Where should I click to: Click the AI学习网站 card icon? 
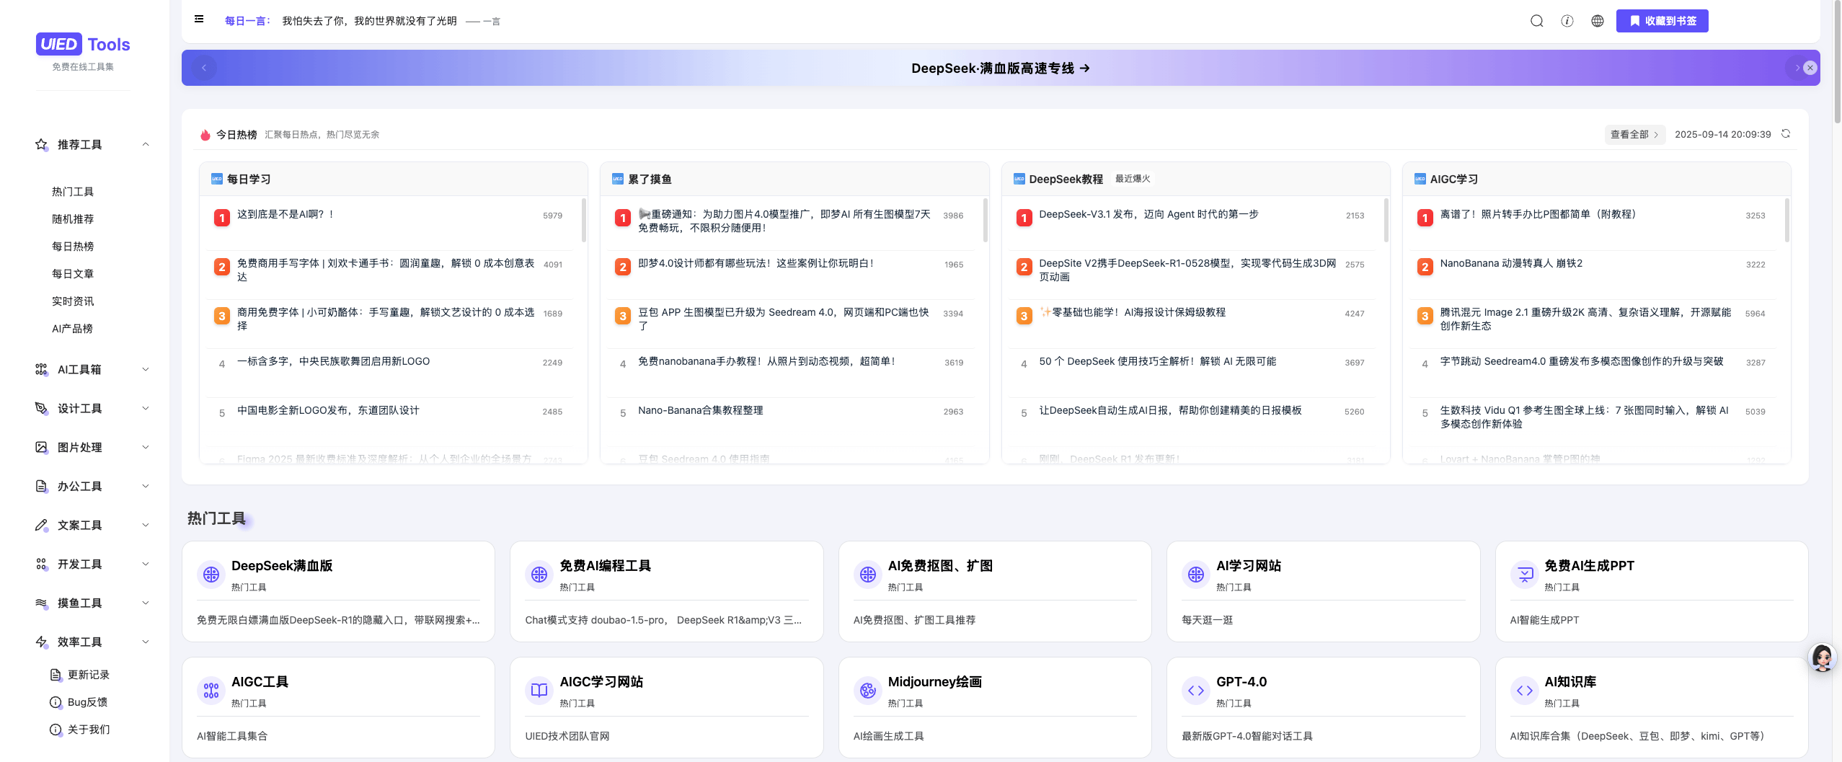tap(1196, 575)
